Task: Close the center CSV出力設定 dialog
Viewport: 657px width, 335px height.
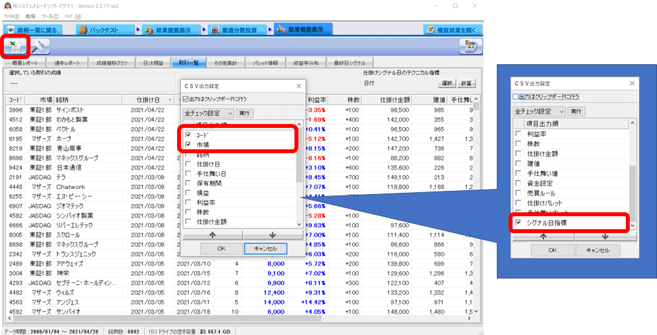Action: [299, 86]
